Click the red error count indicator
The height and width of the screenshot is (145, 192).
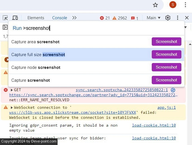tap(105, 18)
